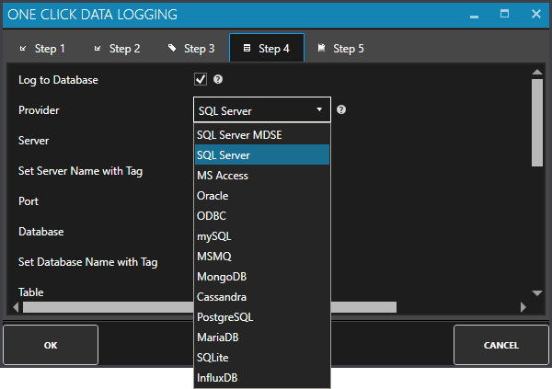Click the CANCEL button
The width and height of the screenshot is (552, 389).
point(500,346)
